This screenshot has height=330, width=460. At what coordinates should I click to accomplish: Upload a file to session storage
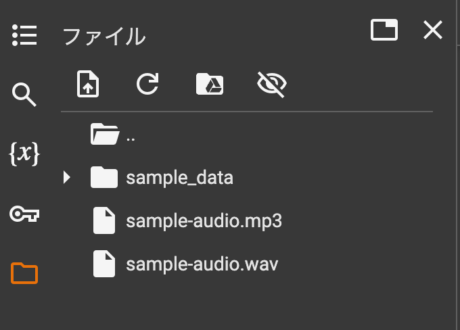(88, 84)
